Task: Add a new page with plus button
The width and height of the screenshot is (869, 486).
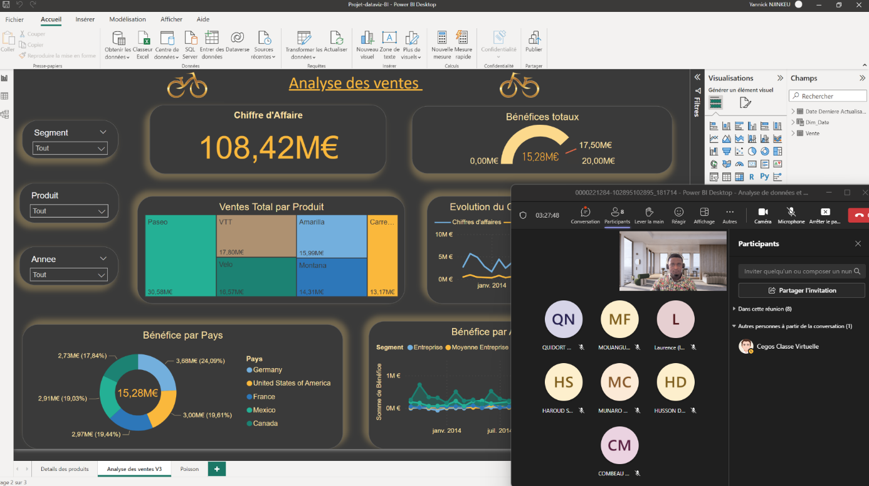Action: tap(217, 469)
